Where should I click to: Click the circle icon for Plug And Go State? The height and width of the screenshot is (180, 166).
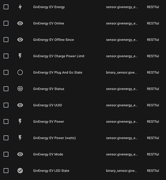pos(20,73)
